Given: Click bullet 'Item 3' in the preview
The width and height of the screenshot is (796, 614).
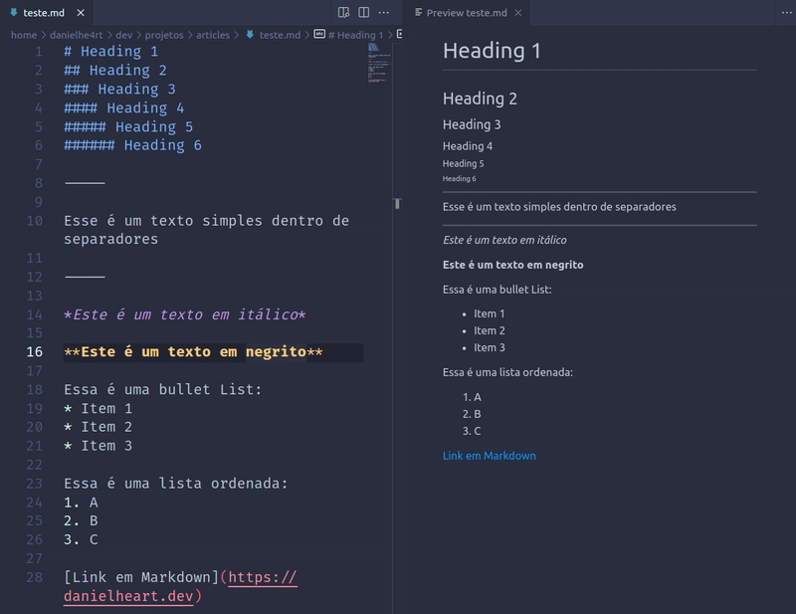Looking at the screenshot, I should pos(489,347).
